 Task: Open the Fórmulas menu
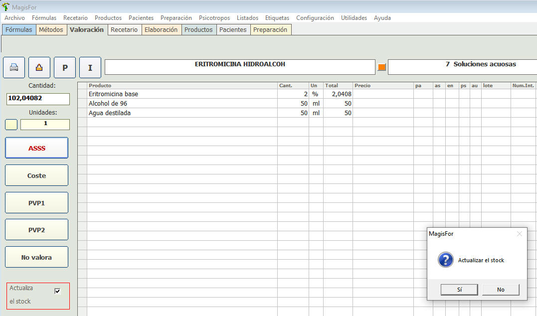(x=44, y=18)
